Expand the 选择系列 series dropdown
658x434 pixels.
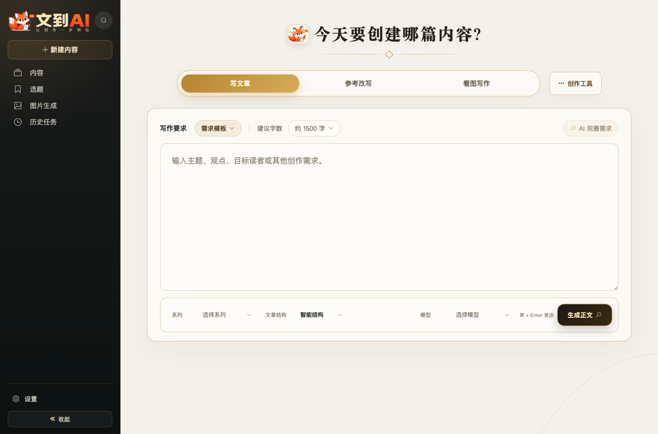227,315
